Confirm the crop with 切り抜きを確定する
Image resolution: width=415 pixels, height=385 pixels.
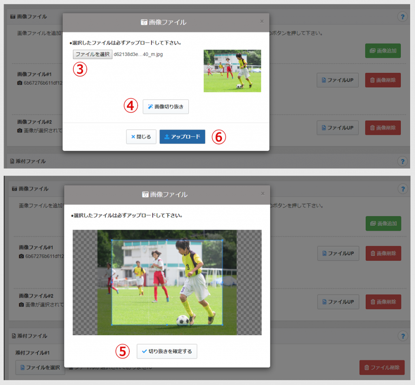[167, 351]
